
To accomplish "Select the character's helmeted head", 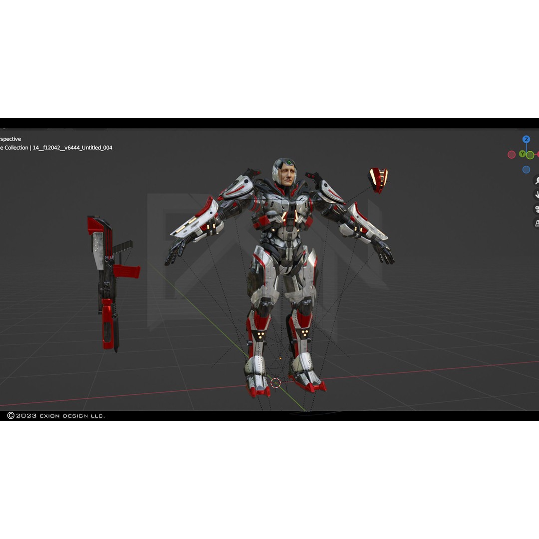I will click(284, 172).
